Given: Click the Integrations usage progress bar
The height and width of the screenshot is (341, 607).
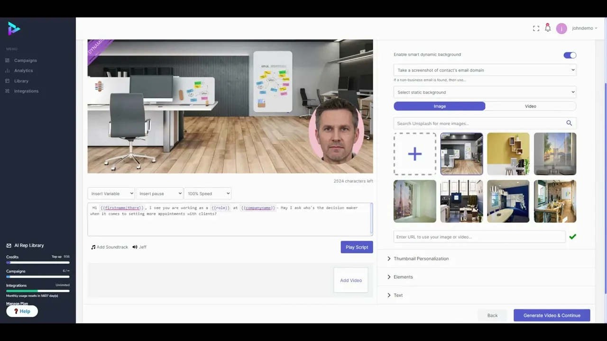Looking at the screenshot, I should tap(38, 290).
